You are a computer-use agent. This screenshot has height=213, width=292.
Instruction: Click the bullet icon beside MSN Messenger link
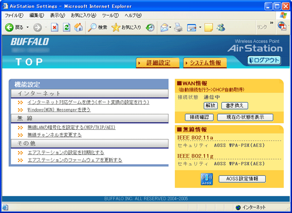coord(20,110)
